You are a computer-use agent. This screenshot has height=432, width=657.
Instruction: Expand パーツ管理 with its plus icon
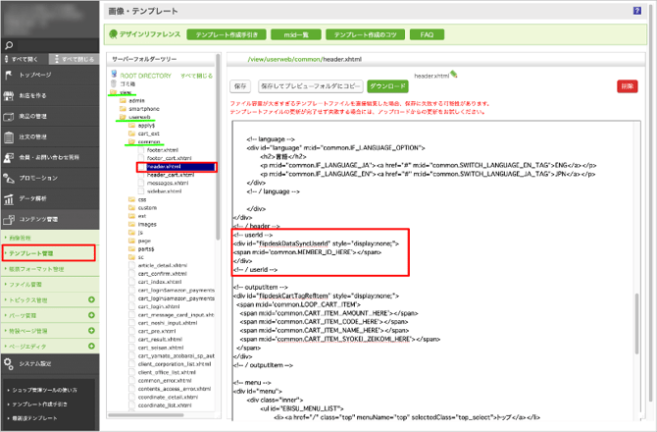click(91, 314)
